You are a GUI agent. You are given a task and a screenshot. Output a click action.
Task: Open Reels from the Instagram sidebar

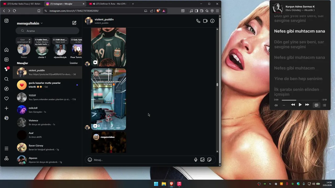[7, 60]
